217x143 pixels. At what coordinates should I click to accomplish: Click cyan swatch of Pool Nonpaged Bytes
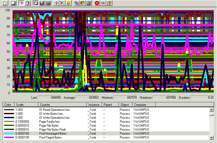coord(9,133)
